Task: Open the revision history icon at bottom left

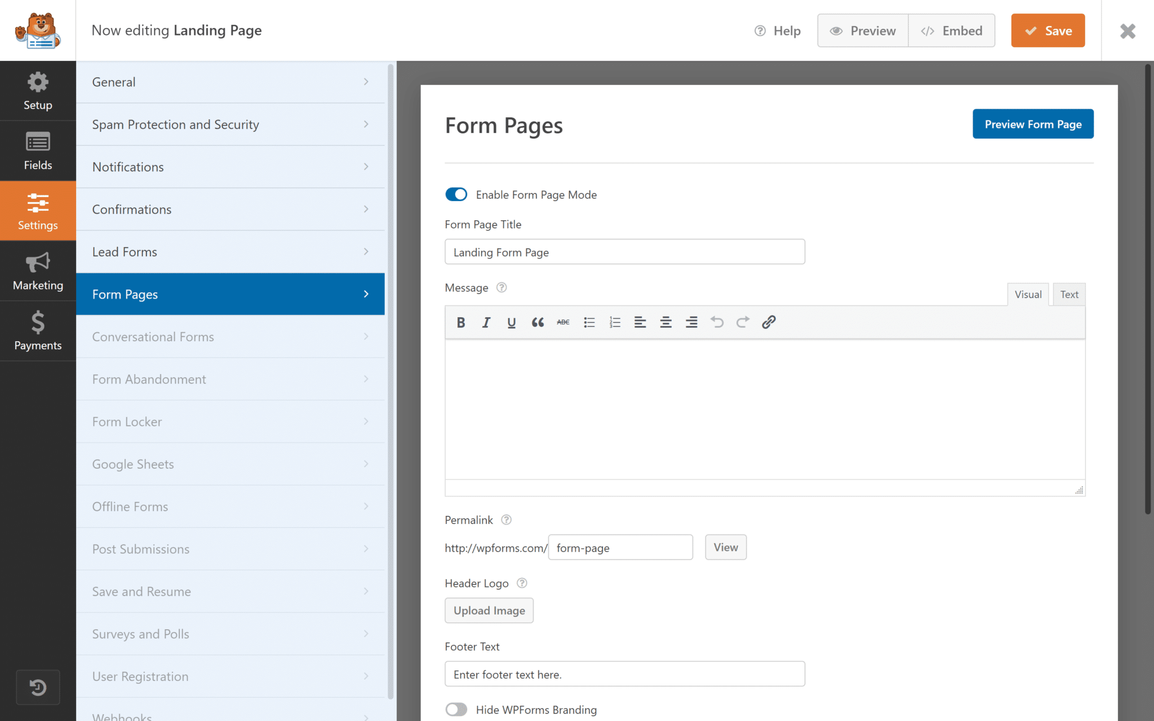Action: coord(38,687)
